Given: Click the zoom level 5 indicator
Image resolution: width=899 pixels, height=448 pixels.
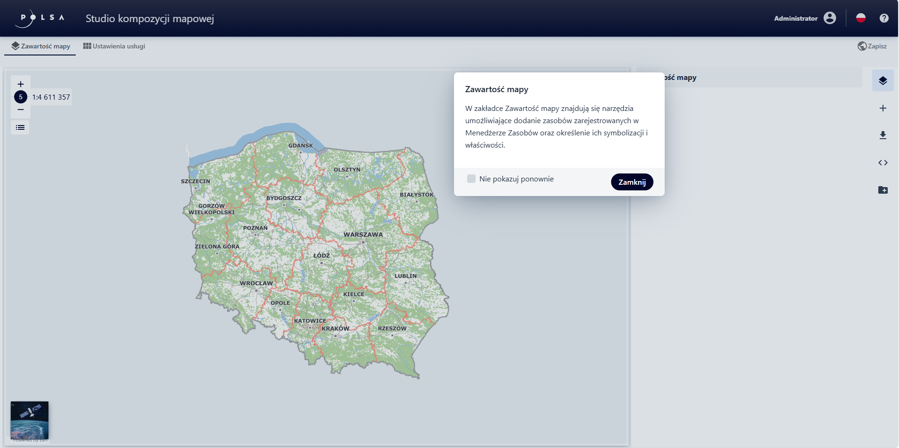Looking at the screenshot, I should [x=21, y=97].
